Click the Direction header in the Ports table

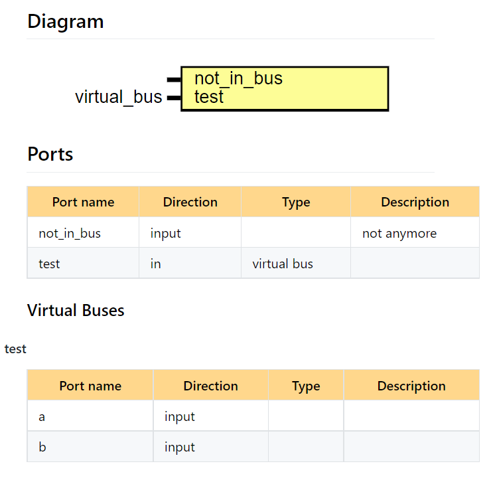(x=190, y=202)
